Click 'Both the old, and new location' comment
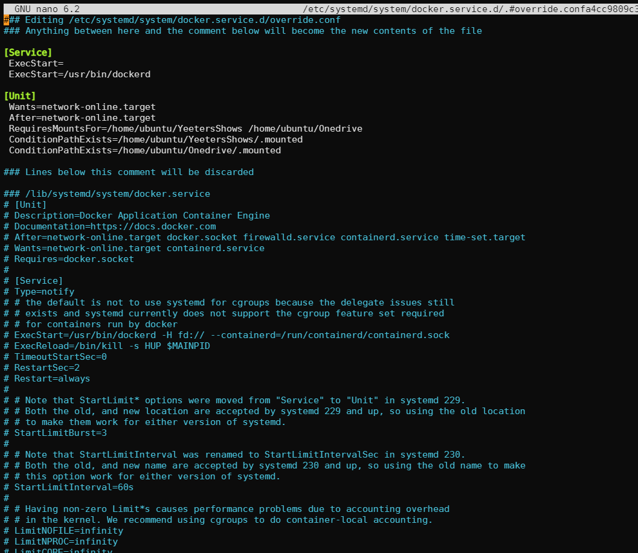Viewport: 638px width, 553px height. pyautogui.click(x=265, y=412)
